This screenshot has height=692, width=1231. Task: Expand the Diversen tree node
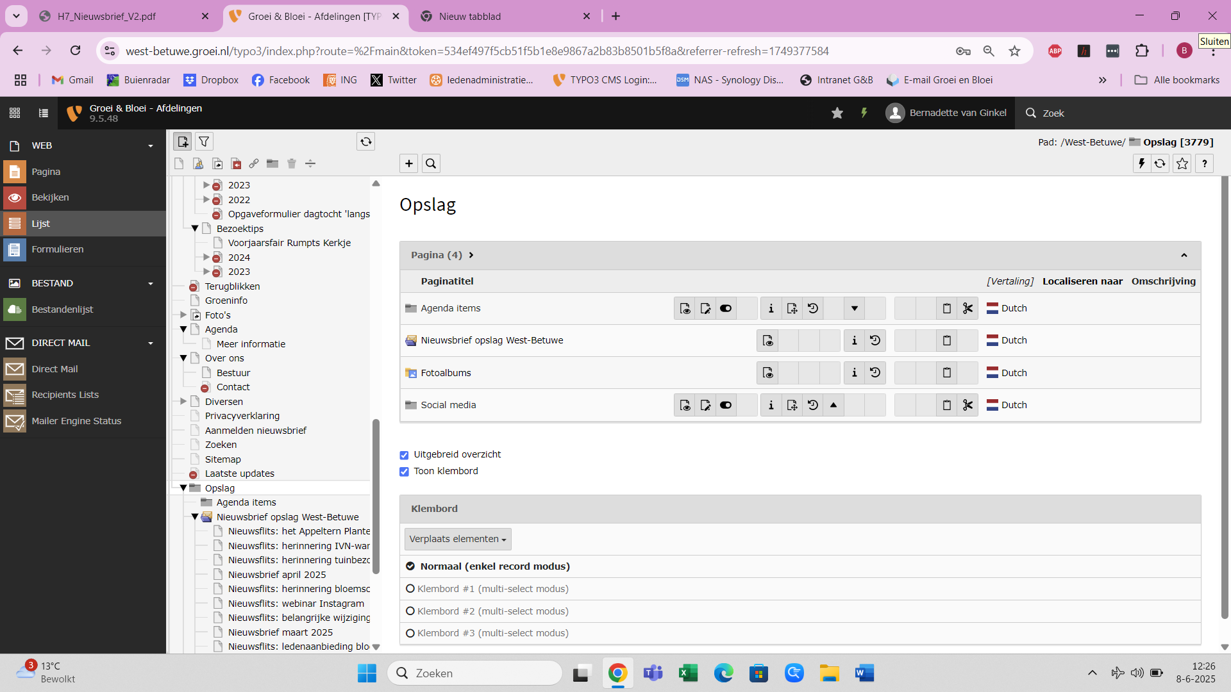point(183,402)
